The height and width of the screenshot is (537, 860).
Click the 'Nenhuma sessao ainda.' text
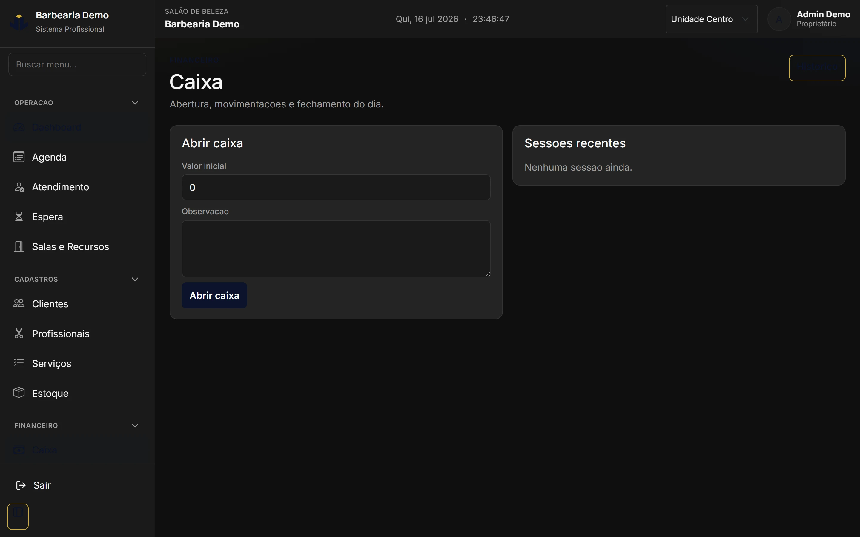(578, 167)
